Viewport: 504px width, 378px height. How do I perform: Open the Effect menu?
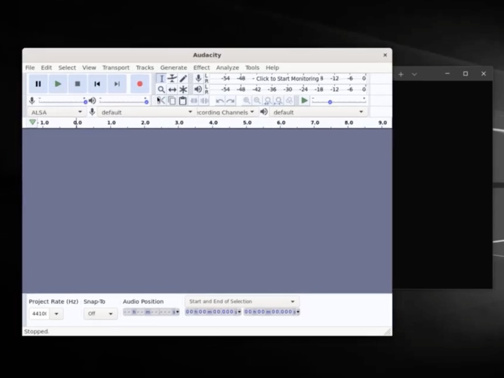pos(201,67)
